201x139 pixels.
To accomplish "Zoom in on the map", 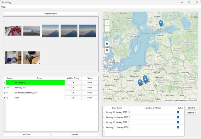I will pos(107,23).
